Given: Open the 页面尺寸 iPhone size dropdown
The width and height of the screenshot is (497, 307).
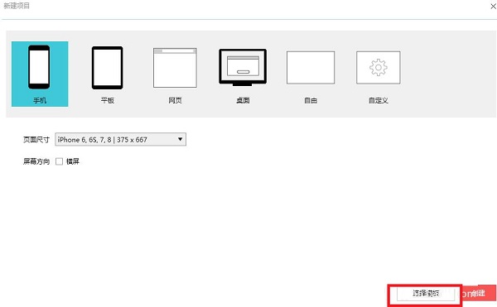Looking at the screenshot, I should [120, 139].
